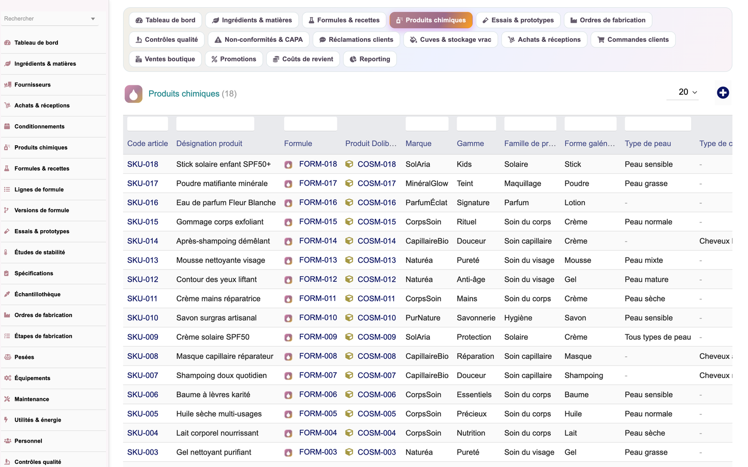Click the Fournisseurs sidebar icon
Viewport: 748px width, 467px height.
coord(7,85)
